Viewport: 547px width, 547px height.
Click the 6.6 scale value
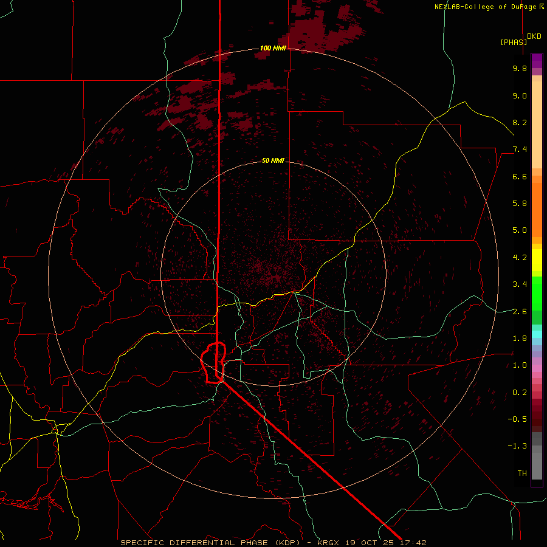click(520, 176)
